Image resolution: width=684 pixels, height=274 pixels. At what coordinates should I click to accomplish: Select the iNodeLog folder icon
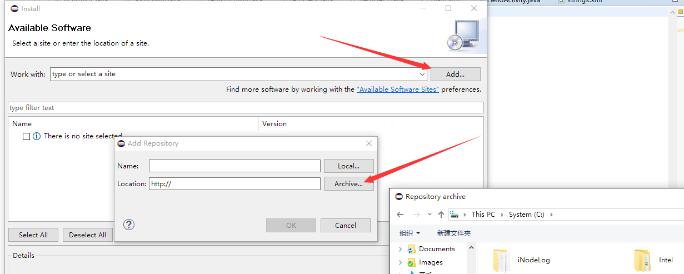[x=501, y=260]
